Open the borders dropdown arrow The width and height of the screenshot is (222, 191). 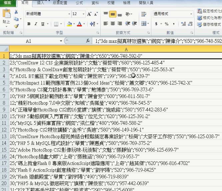click(x=61, y=24)
